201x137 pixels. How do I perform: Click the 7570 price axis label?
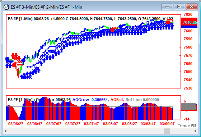pos(188,55)
